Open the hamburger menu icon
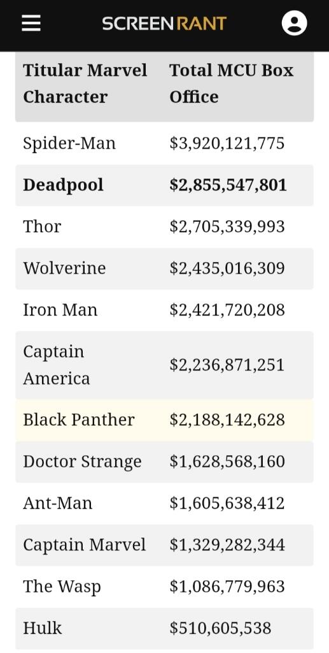The image size is (329, 653). pyautogui.click(x=31, y=24)
